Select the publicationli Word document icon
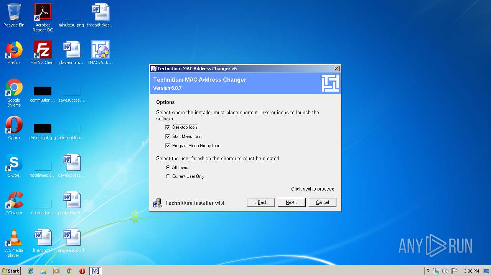The image size is (491, 276). tap(71, 203)
